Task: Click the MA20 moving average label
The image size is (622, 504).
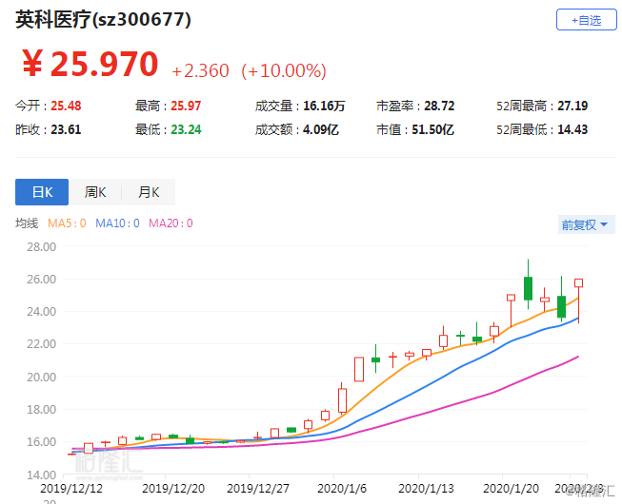Action: [x=171, y=223]
